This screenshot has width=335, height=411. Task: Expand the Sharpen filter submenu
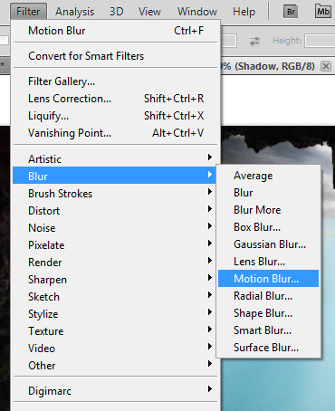click(114, 279)
